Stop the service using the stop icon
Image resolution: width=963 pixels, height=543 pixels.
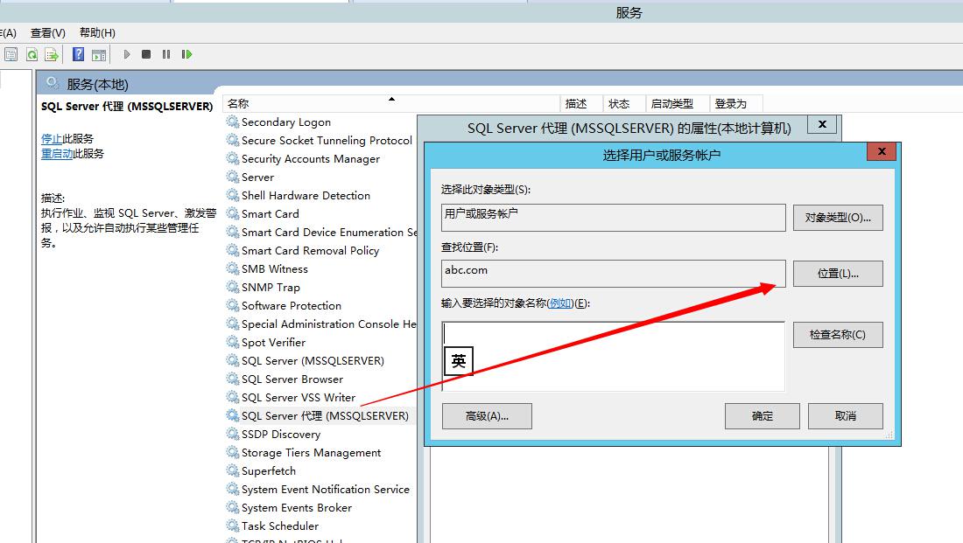(146, 53)
